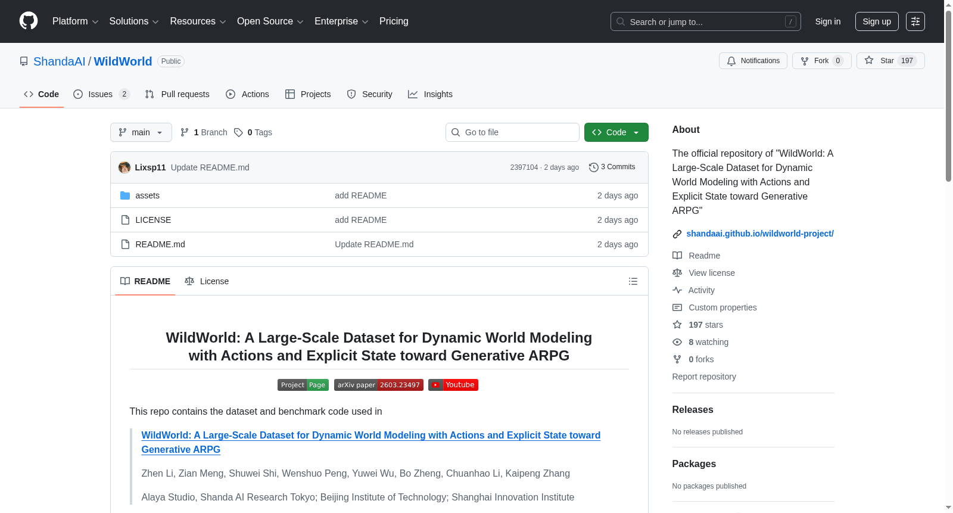Image resolution: width=953 pixels, height=513 pixels.
Task: Select the README tab in file viewer
Action: click(x=145, y=281)
